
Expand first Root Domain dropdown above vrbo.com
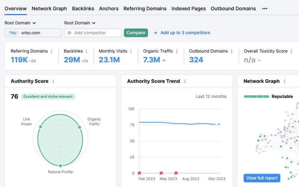[20, 23]
